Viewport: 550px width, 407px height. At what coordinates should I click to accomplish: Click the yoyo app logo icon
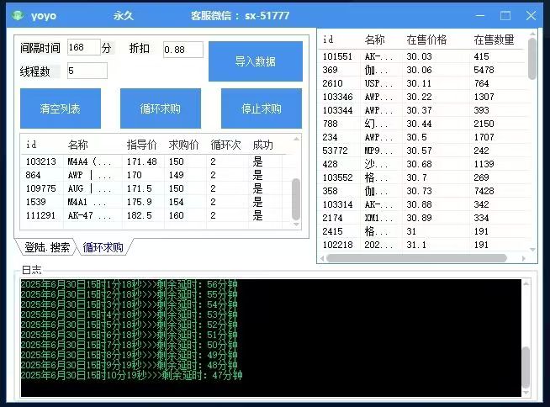pyautogui.click(x=17, y=15)
